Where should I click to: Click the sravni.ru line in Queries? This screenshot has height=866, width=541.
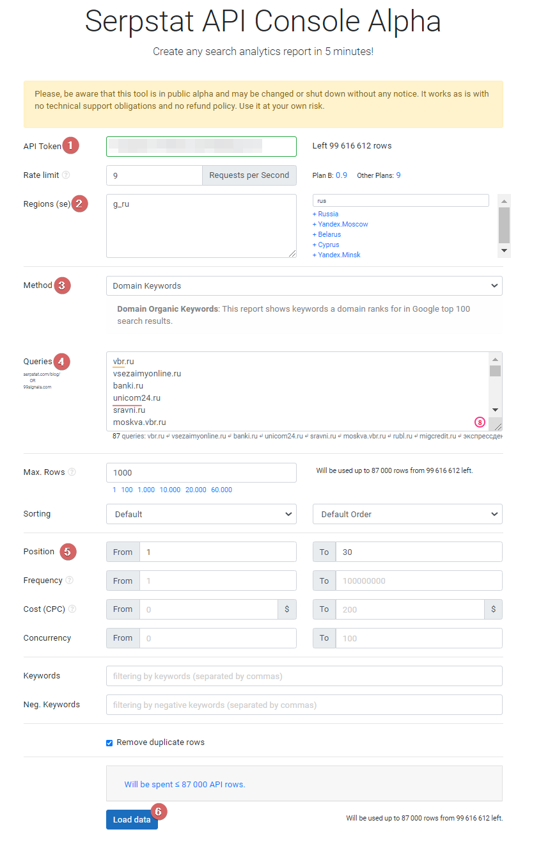[x=129, y=410]
